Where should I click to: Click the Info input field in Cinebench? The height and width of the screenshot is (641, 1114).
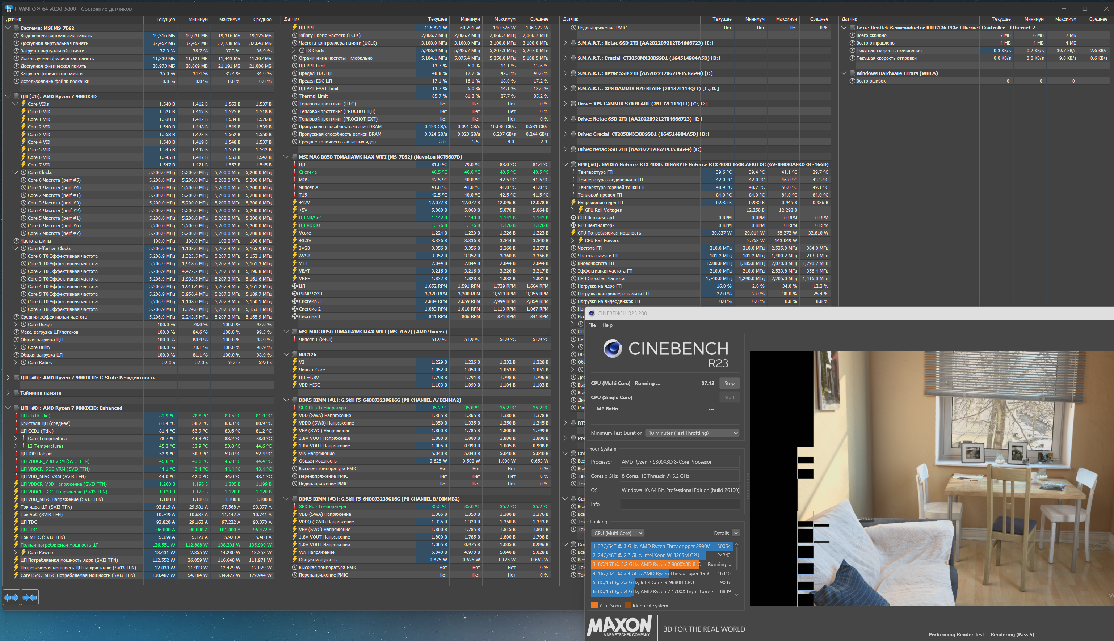680,505
